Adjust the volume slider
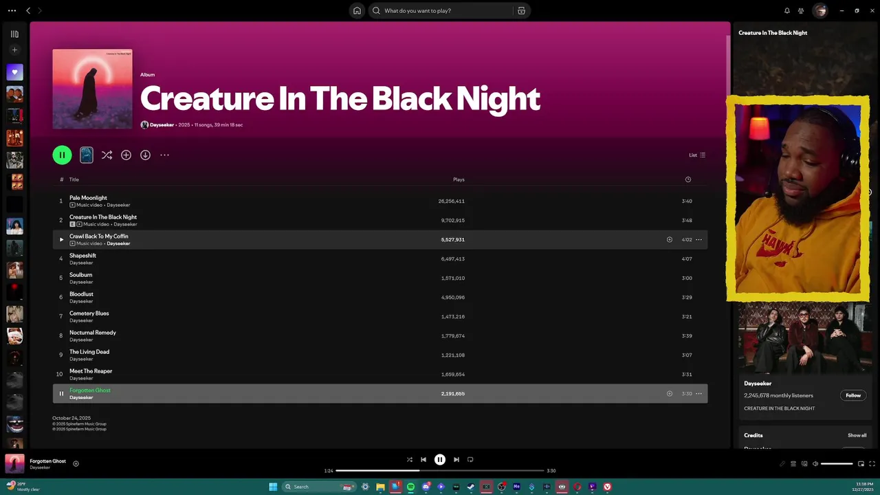Viewport: 880px width, 495px height. (x=837, y=463)
